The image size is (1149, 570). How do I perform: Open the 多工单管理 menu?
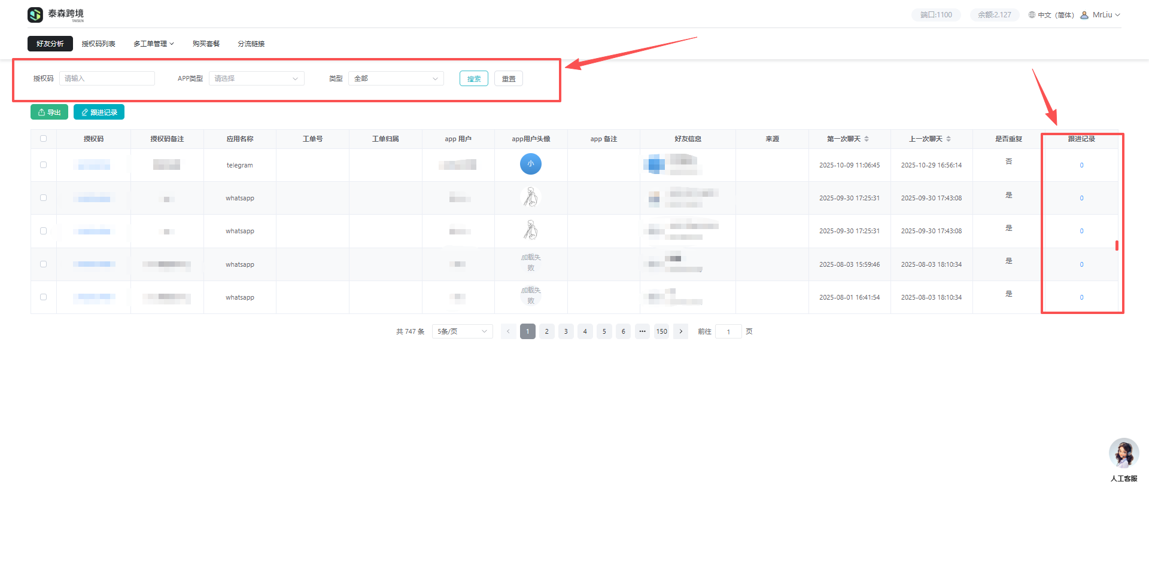[x=153, y=44]
